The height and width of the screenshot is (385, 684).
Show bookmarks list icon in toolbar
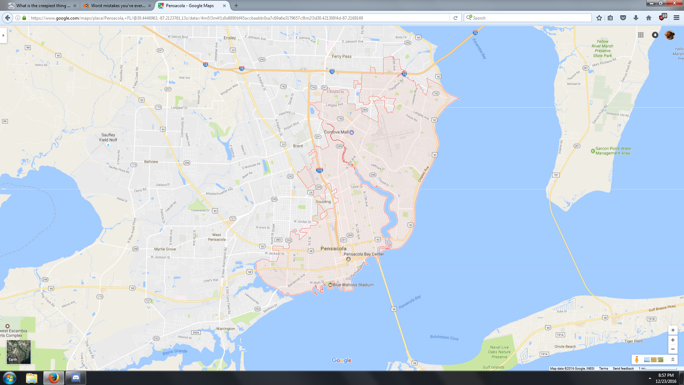coord(610,18)
